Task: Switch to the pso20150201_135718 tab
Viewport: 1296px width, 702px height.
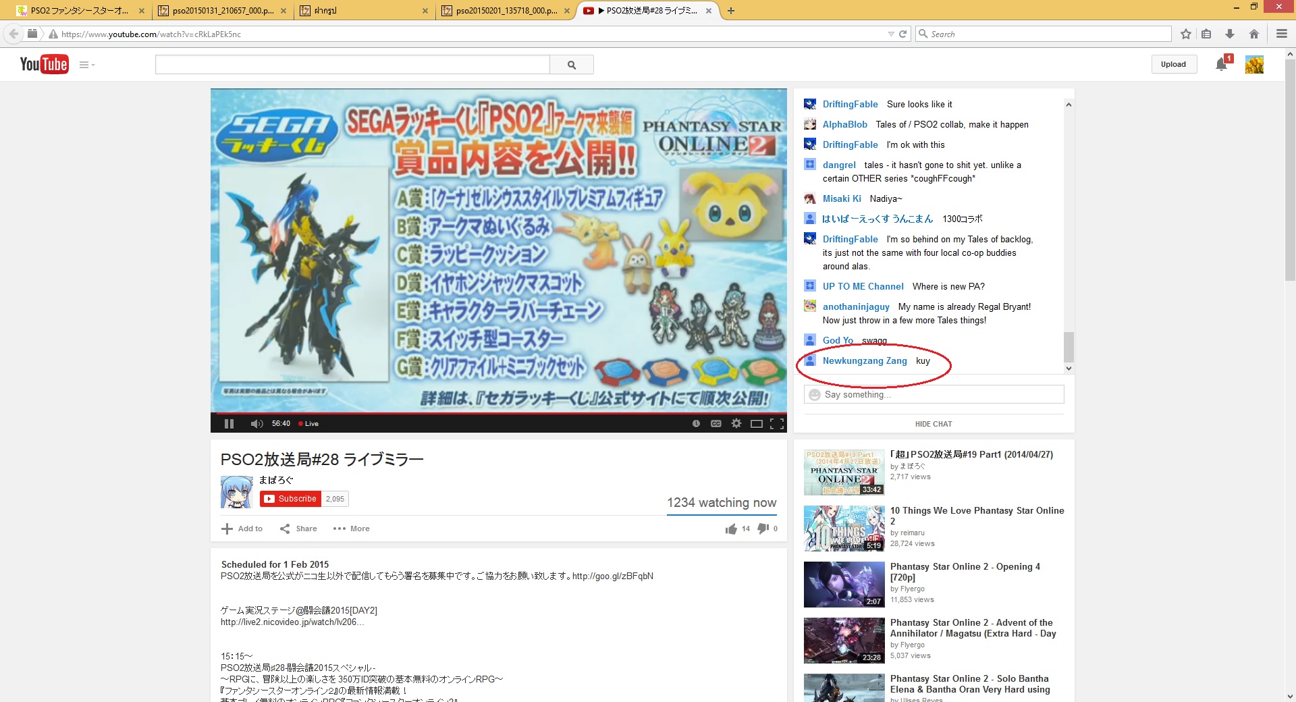Action: click(x=506, y=11)
